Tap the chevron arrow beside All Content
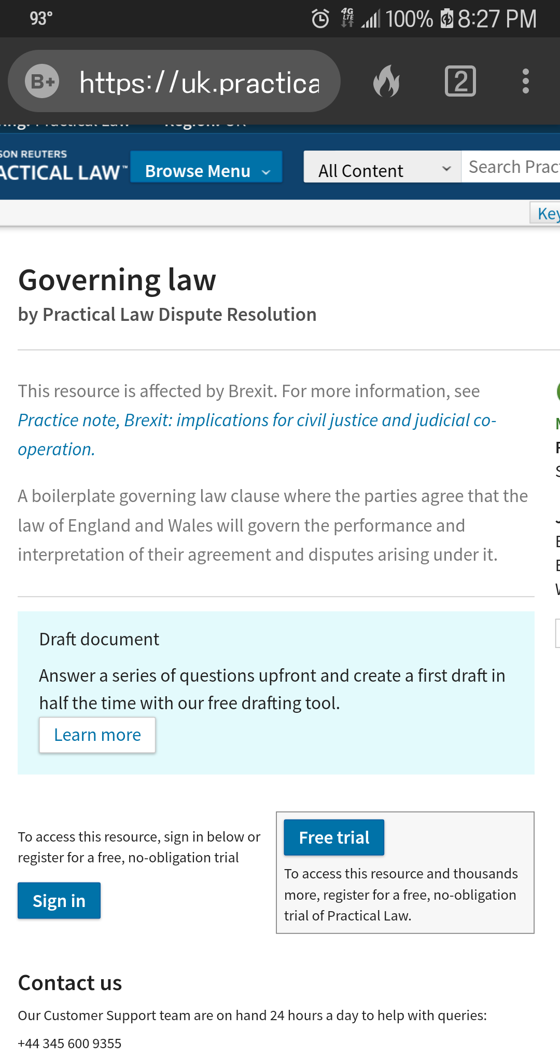The width and height of the screenshot is (560, 1056). pos(446,169)
